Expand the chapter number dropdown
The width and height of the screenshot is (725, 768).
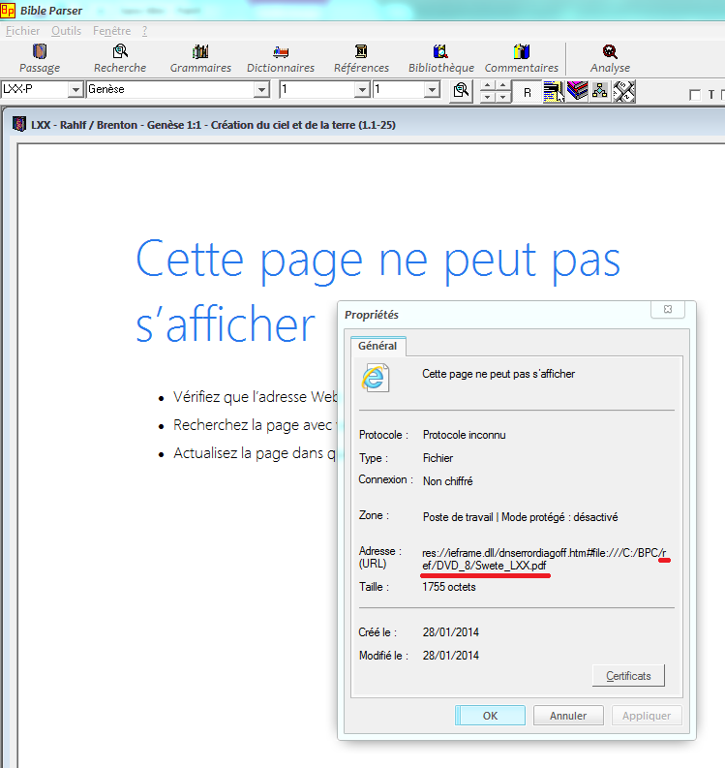(362, 90)
